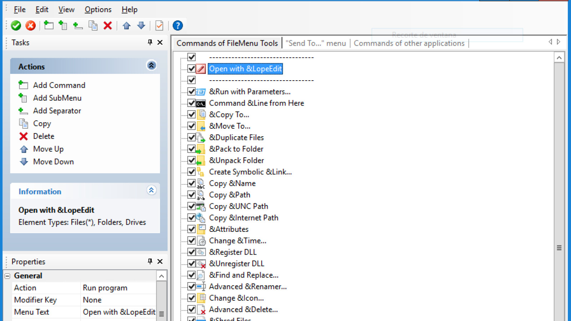Click the Move Down arrow toolbar icon

(141, 25)
